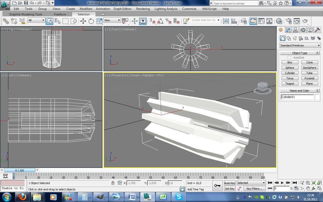Switch to the Freeform ribbon tab
The image size is (323, 202).
(60, 14)
